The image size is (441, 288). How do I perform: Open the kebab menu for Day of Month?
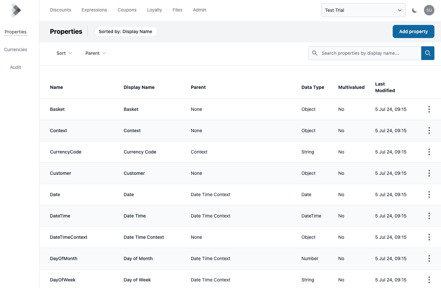point(429,258)
